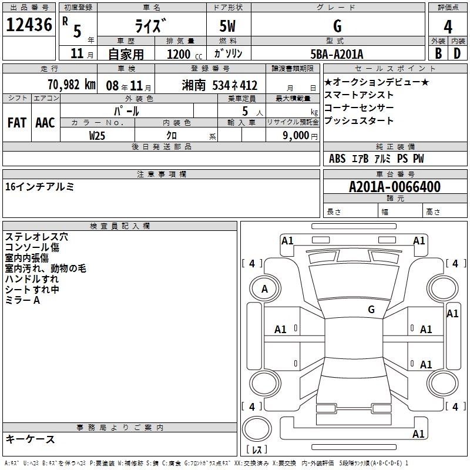Image resolution: width=470 pixels, height=470 pixels.
Task: Click the [4] tire rating at top-left of diagram
Action: 252,264
